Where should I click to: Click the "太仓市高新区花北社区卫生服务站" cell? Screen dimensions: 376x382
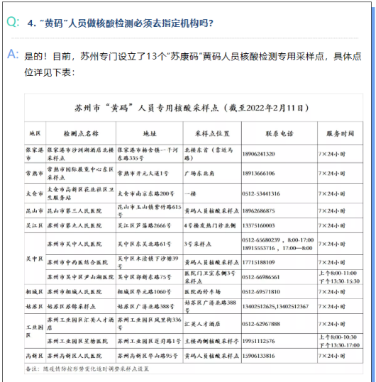(80, 193)
